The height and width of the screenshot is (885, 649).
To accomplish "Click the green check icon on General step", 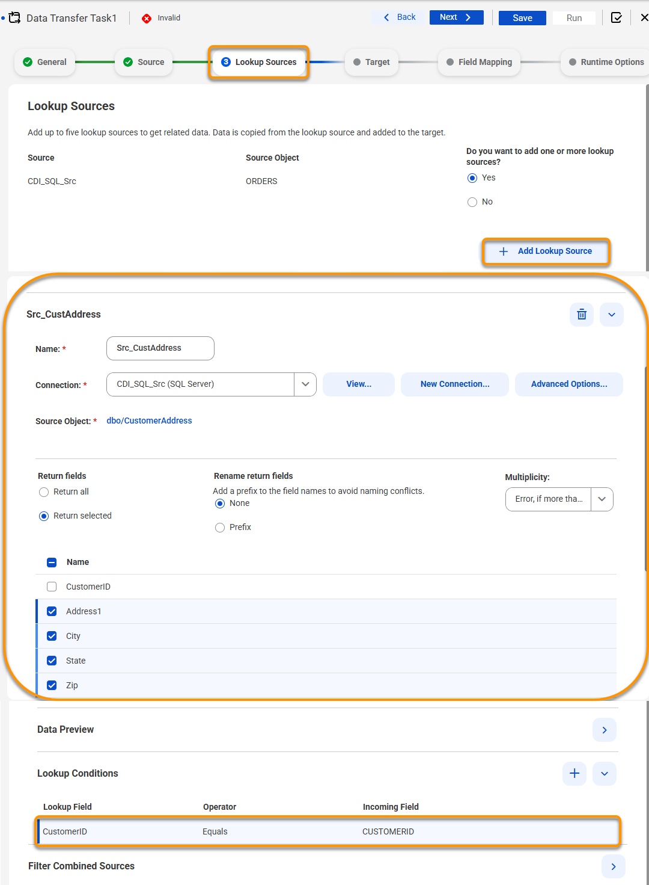I will 28,62.
